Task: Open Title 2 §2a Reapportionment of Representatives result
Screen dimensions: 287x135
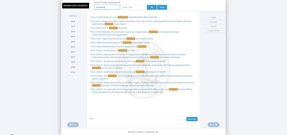Action: pyautogui.click(x=141, y=23)
